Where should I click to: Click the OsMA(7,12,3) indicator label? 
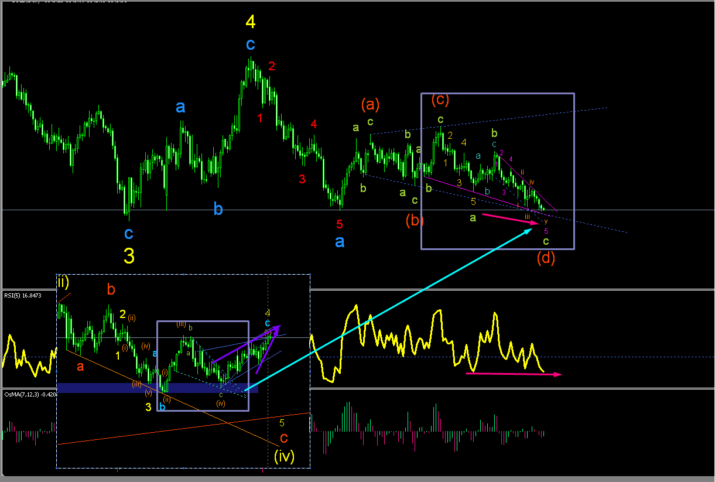(29, 394)
